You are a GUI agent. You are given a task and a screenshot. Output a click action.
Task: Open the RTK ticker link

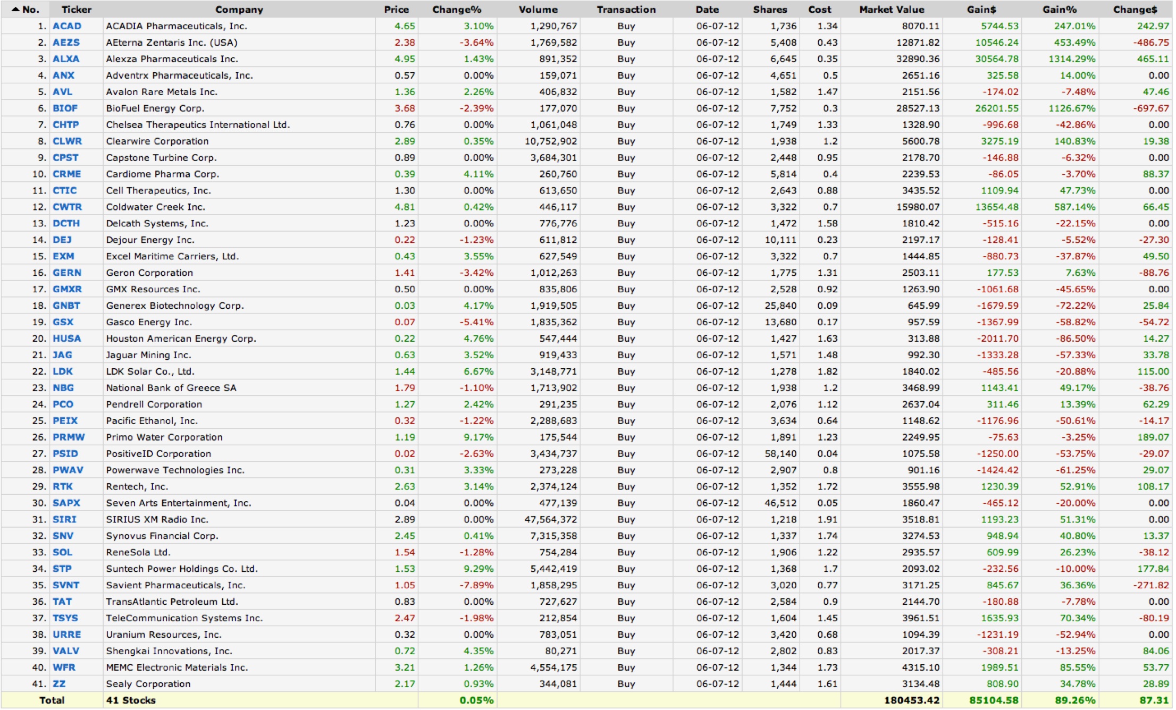pos(63,487)
